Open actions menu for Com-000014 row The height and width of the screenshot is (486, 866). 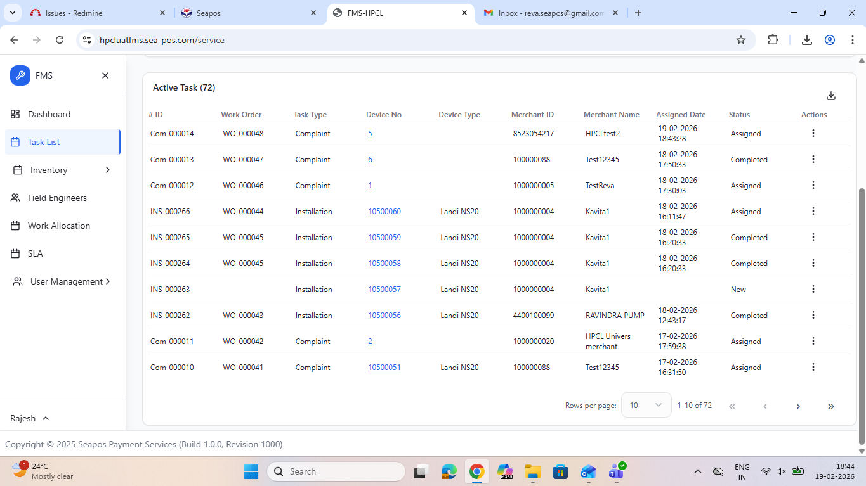click(813, 133)
